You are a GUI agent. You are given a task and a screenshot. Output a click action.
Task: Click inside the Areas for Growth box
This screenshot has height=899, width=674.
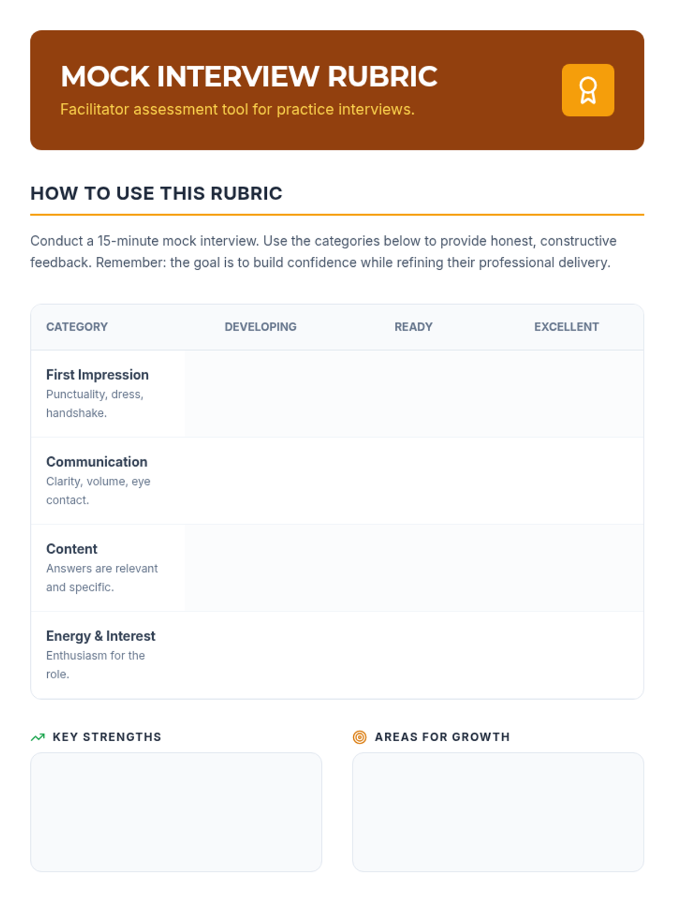[x=498, y=812]
